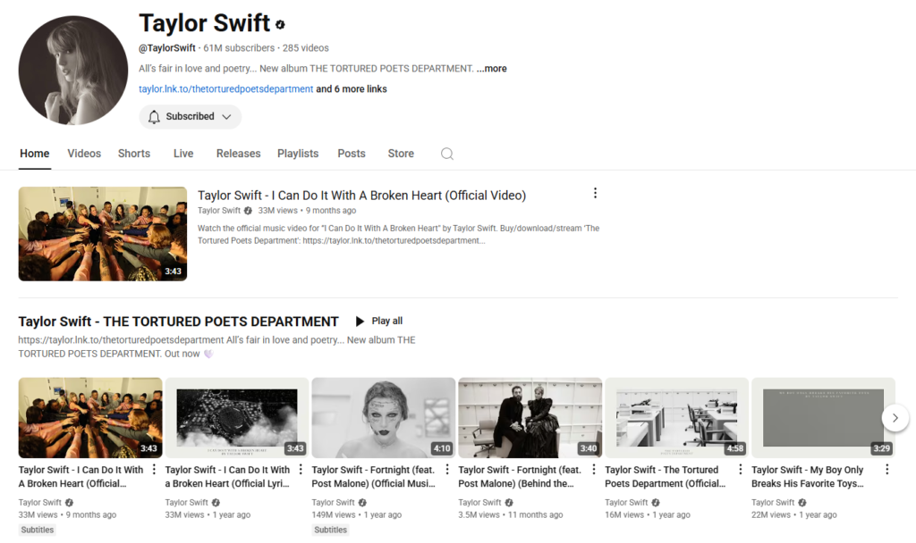Open The Tortured Poets Department Official thumbnail

[677, 418]
